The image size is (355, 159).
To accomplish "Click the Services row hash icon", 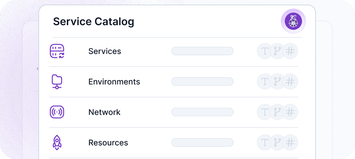I will (x=290, y=51).
